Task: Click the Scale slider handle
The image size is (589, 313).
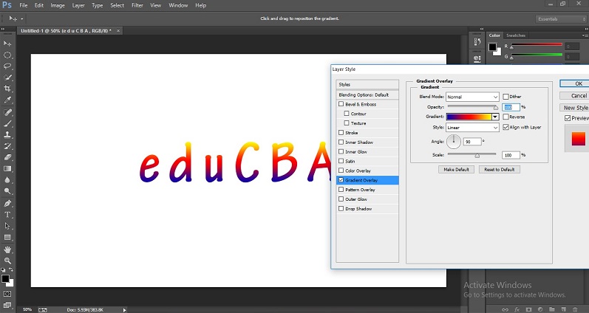Action: (477, 155)
